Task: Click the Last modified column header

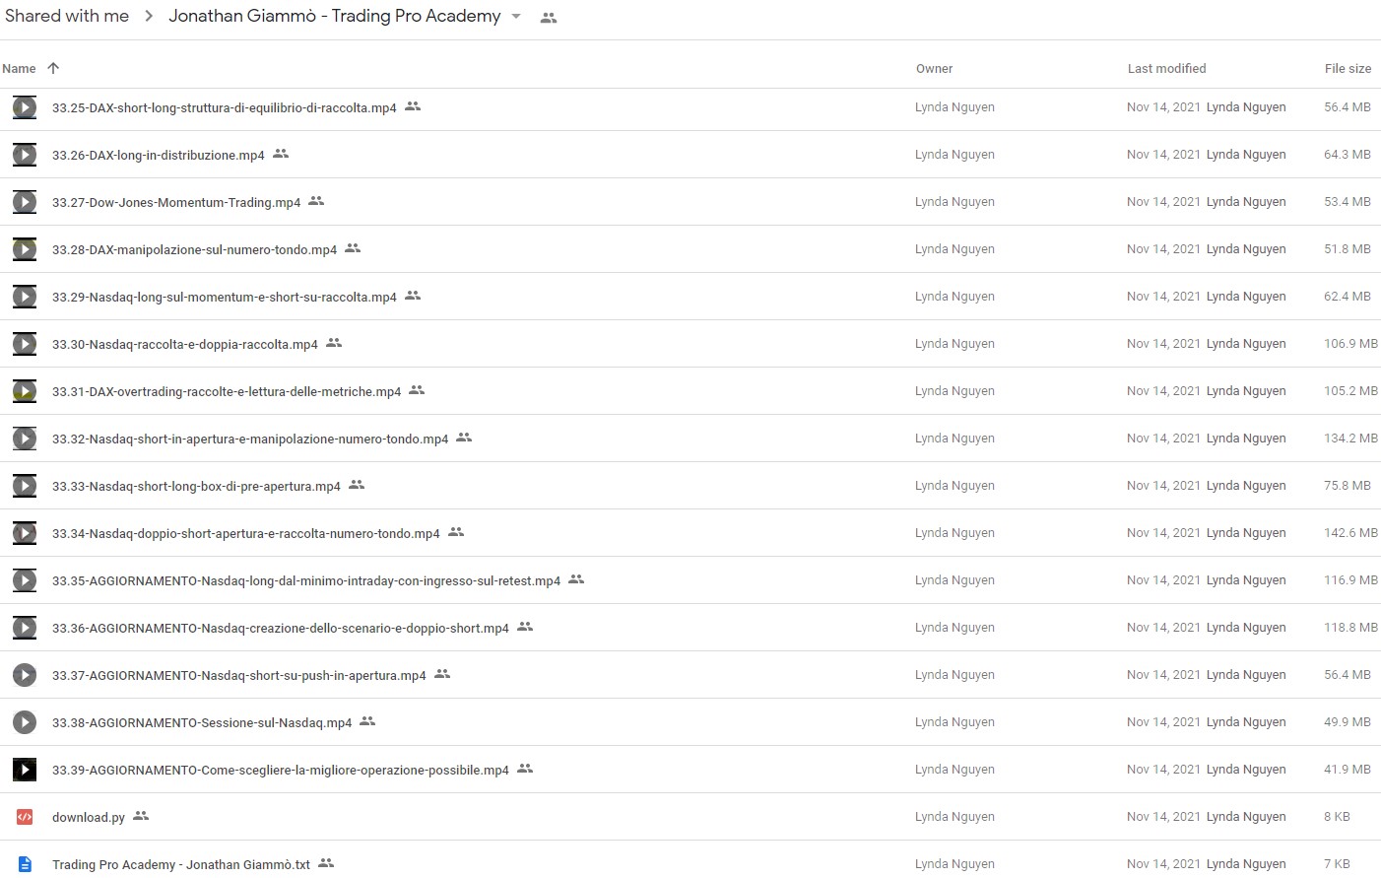Action: 1166,69
